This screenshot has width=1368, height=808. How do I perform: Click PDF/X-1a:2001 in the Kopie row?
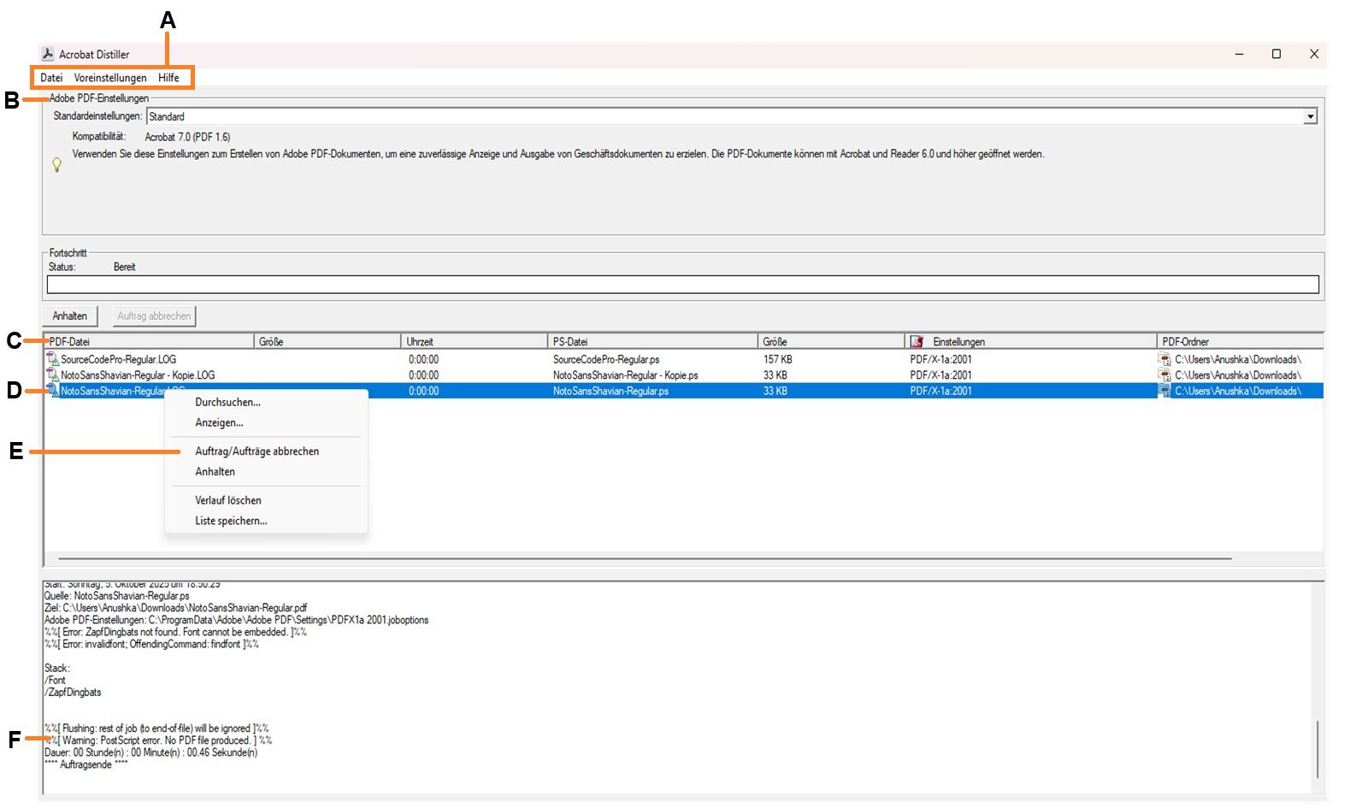941,375
